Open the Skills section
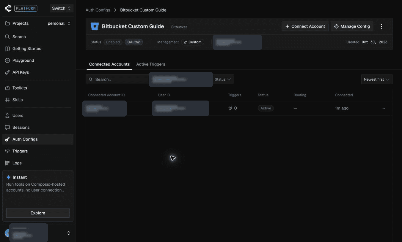The height and width of the screenshot is (242, 402). [38, 100]
